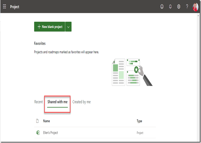Click the help question mark icon
The image size is (201, 143).
(187, 7)
